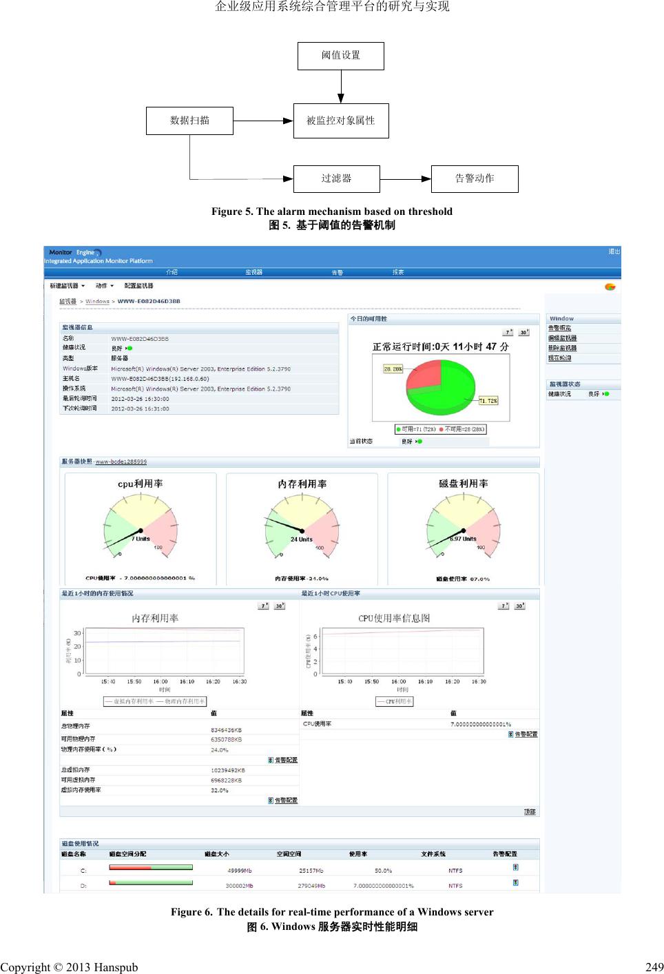Click the 7-day icon in availability panel

(x=508, y=332)
